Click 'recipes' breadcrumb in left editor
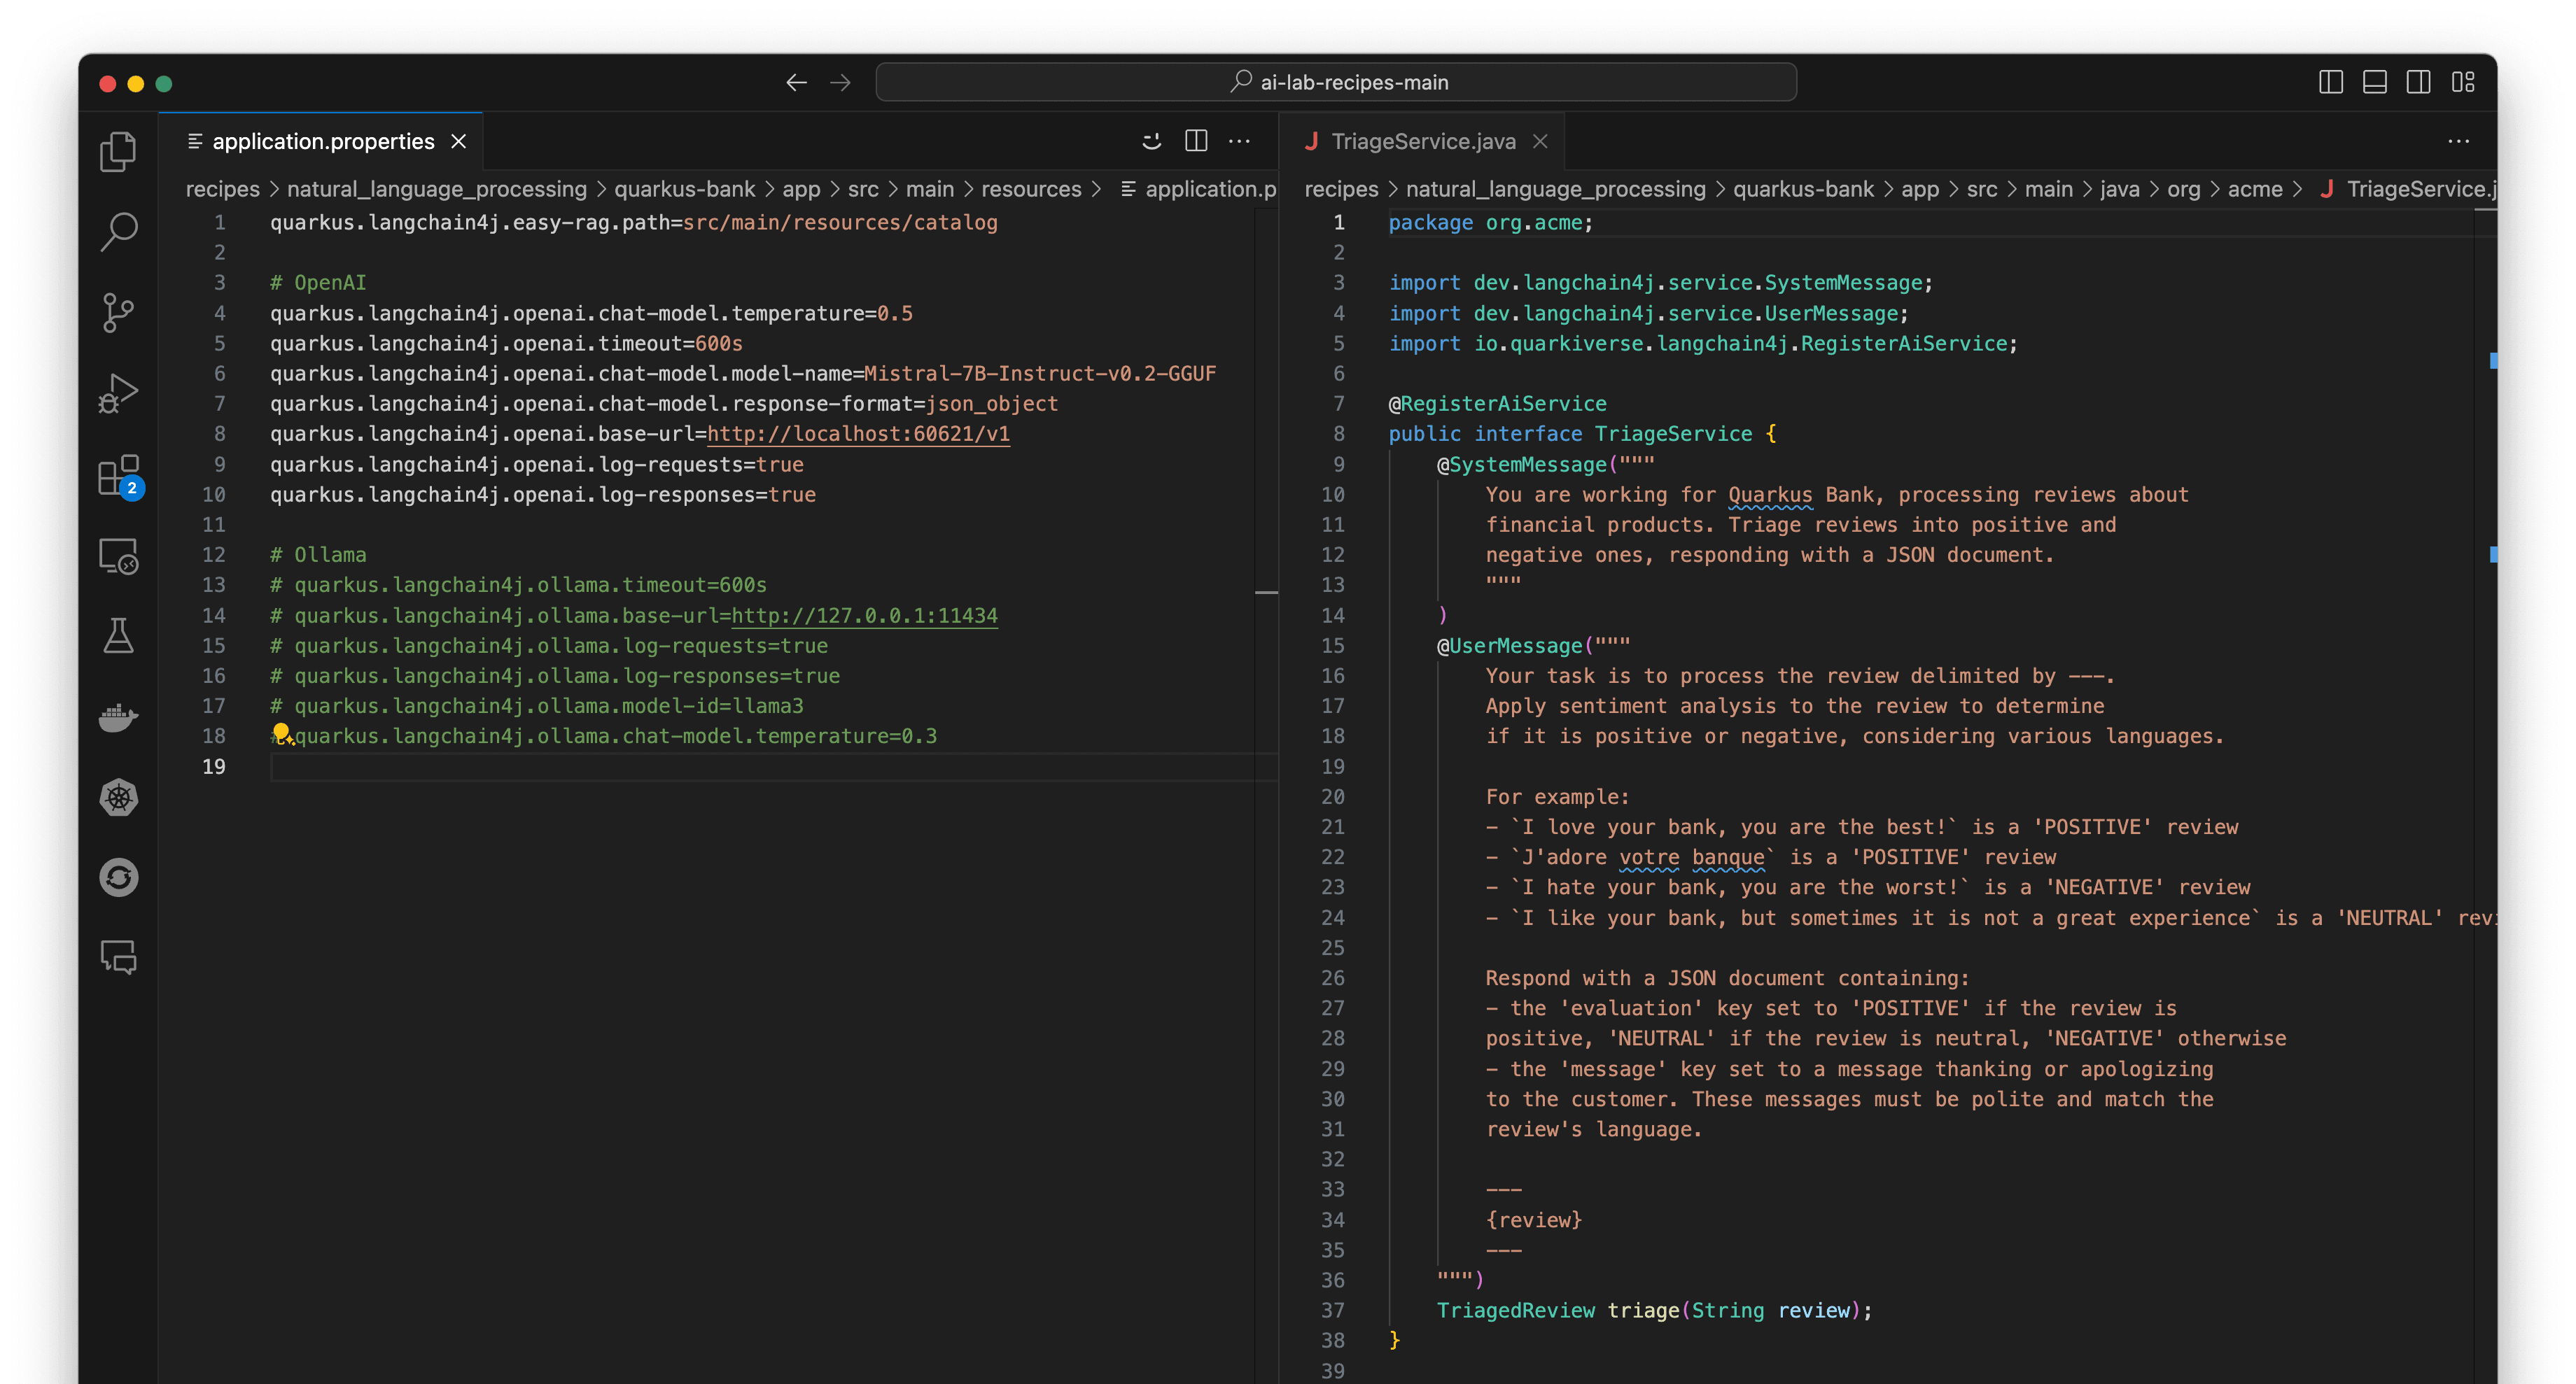The image size is (2576, 1384). click(222, 189)
